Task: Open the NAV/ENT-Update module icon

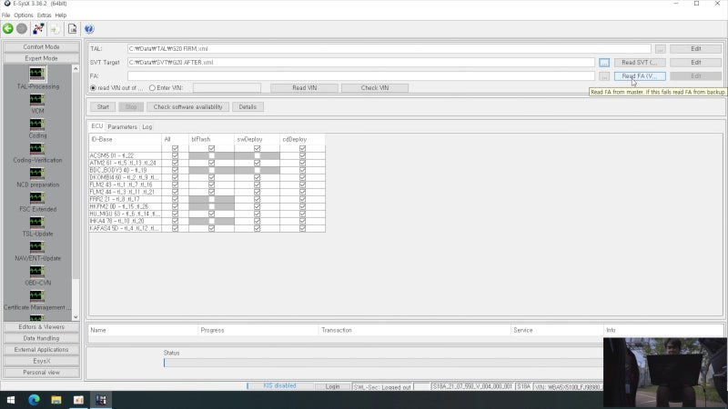Action: pos(37,246)
